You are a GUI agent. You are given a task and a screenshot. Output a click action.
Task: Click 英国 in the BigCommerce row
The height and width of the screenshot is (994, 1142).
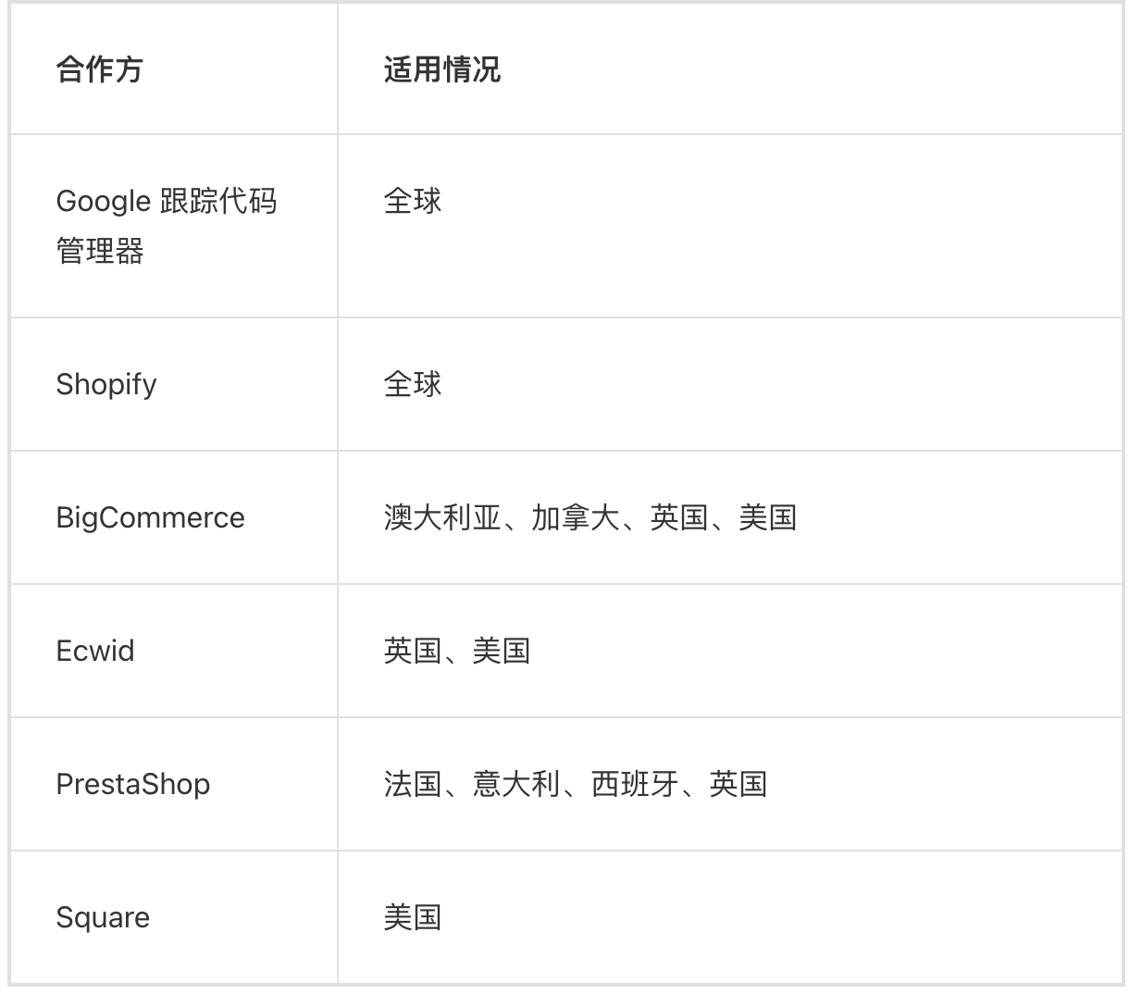[678, 517]
